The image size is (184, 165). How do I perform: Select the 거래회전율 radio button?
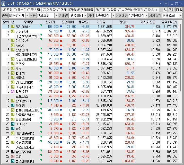coord(59,10)
